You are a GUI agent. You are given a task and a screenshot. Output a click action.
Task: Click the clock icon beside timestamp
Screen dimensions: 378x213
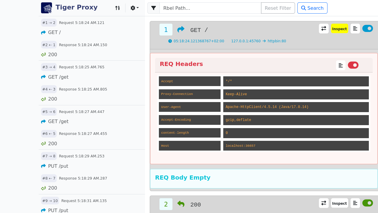coord(170,41)
